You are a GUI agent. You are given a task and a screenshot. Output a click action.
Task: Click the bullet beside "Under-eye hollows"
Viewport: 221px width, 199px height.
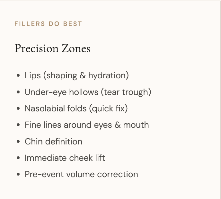click(x=18, y=92)
